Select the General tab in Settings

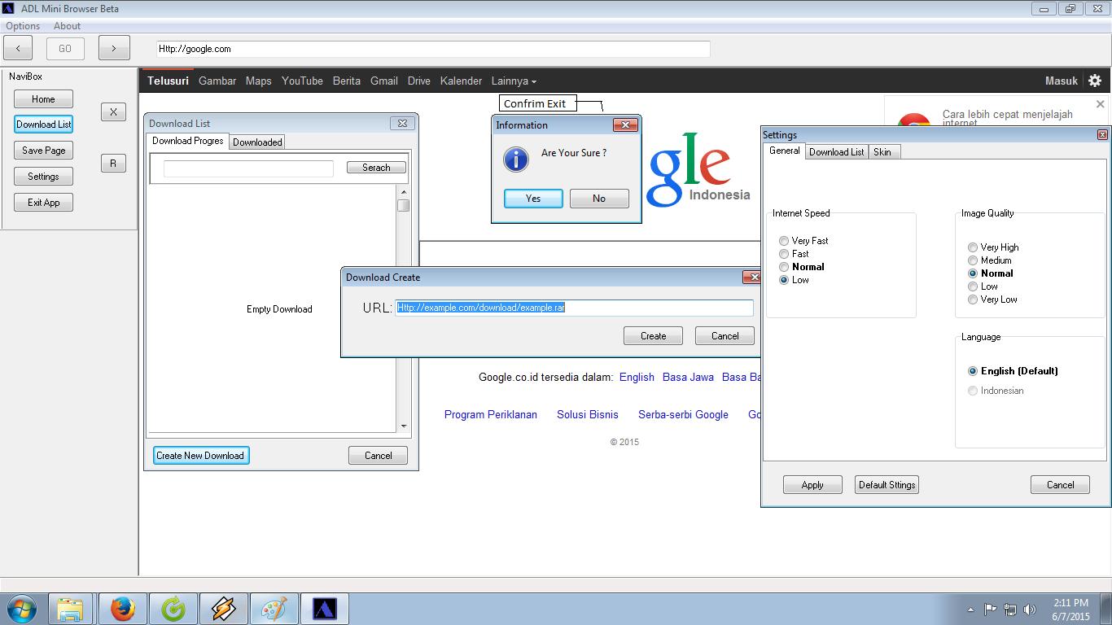785,151
